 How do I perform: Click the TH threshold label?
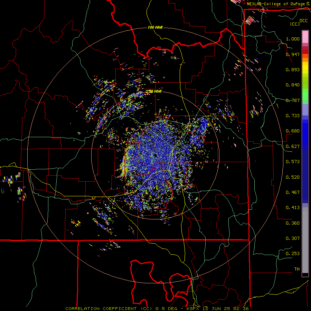(x=297, y=269)
